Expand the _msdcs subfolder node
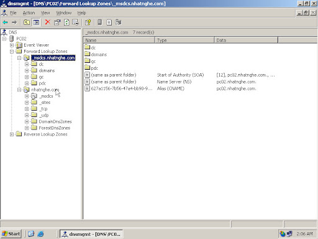The width and height of the screenshot is (318, 239). [27, 96]
